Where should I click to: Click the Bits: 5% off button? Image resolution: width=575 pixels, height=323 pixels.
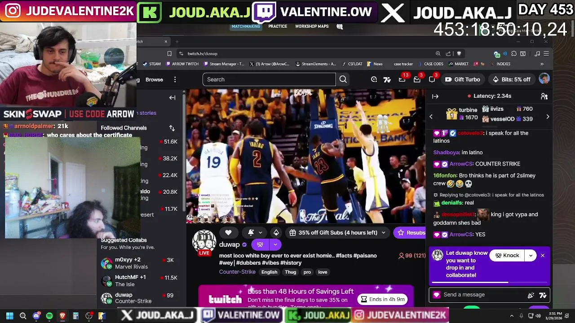[512, 79]
